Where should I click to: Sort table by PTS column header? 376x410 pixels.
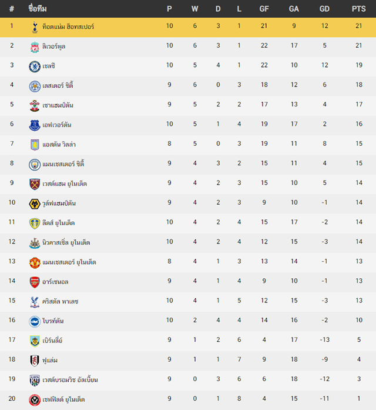[x=359, y=9]
